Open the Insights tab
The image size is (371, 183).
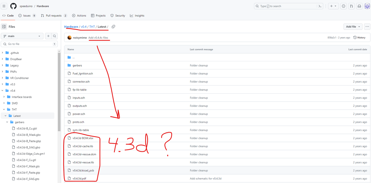(137, 16)
